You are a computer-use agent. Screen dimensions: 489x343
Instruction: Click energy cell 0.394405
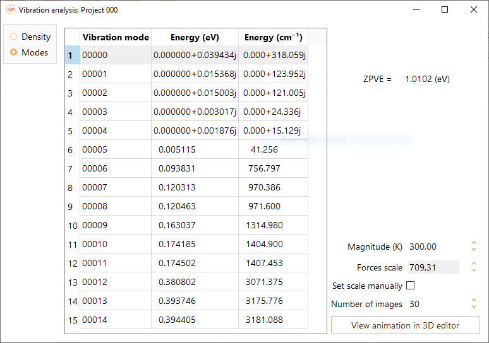tap(195, 320)
